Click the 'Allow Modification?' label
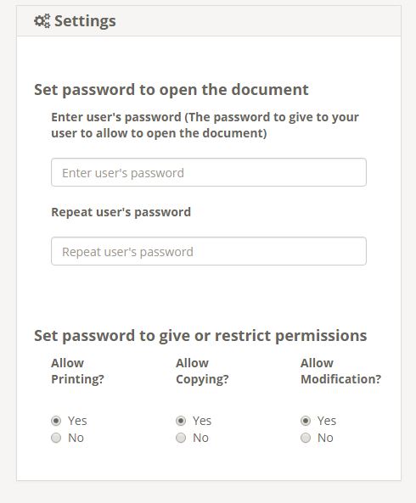This screenshot has height=503, width=416. 341,372
